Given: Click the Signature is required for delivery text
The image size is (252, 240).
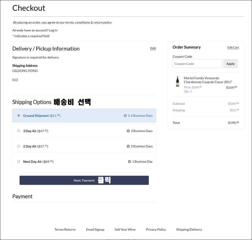Looking at the screenshot, I should coord(35,57).
